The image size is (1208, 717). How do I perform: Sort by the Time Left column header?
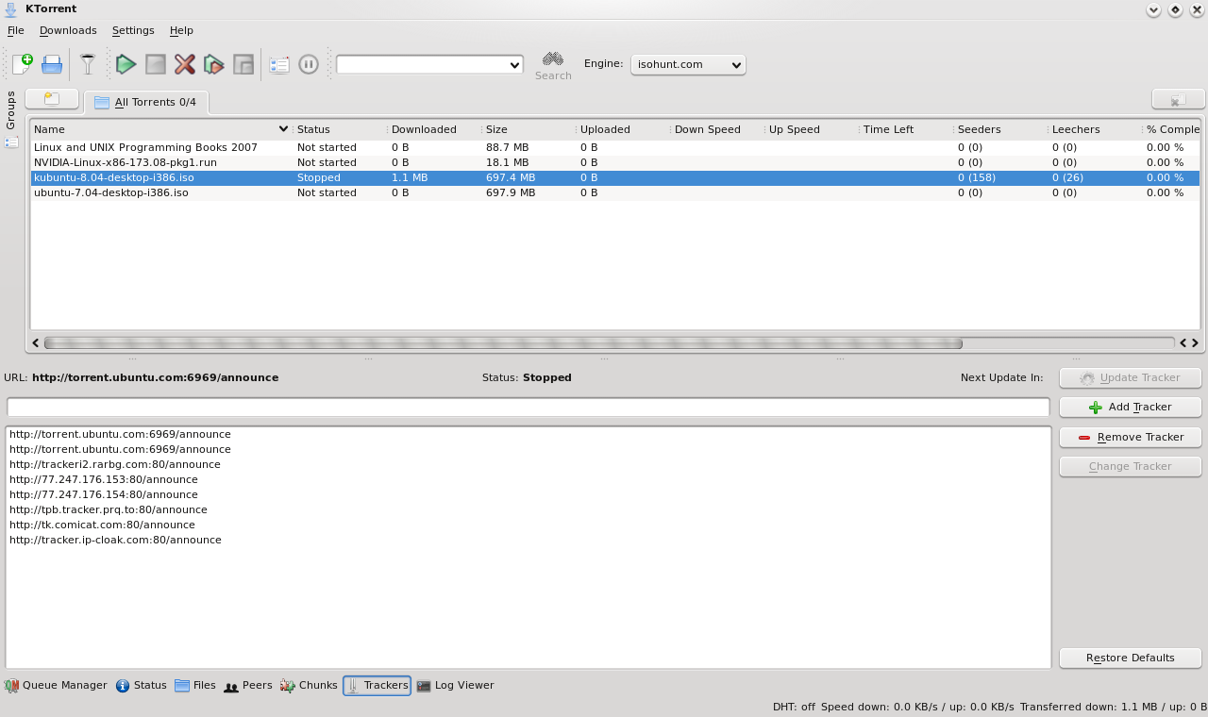(905, 129)
